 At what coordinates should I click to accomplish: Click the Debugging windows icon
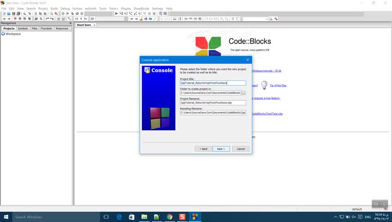point(160,13)
